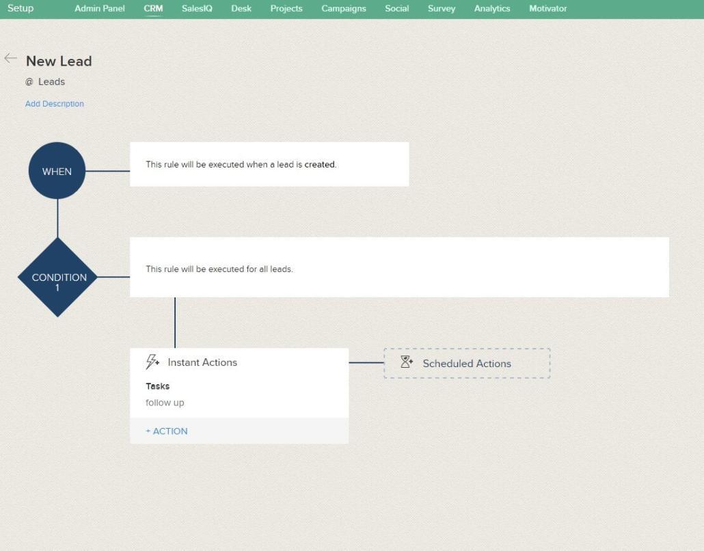Select the CRM tab
The height and width of the screenshot is (551, 704).
(x=153, y=8)
